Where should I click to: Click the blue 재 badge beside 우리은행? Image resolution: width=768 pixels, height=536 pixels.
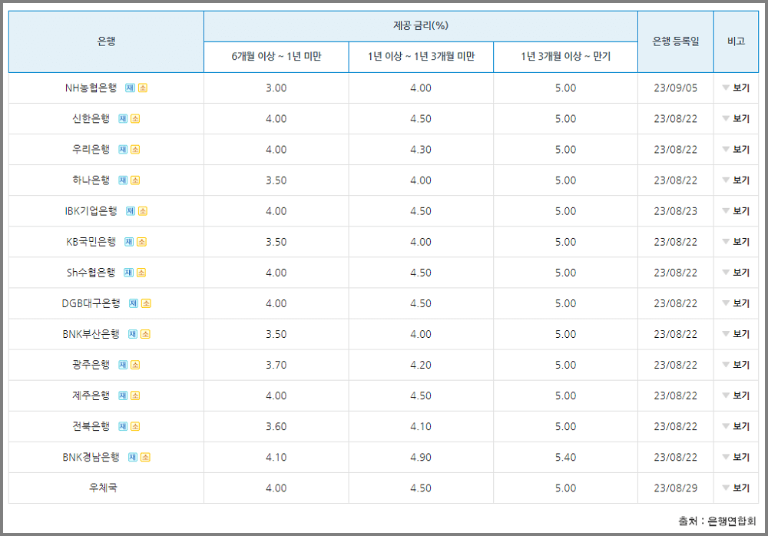123,150
